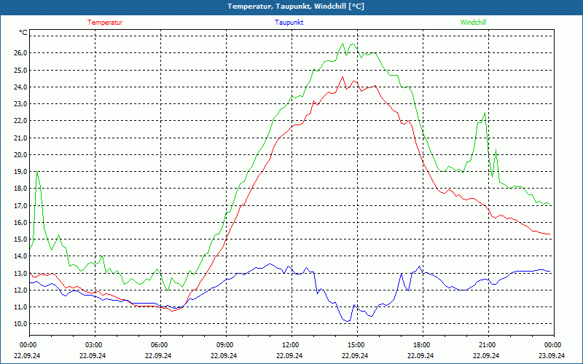
Task: Click the 12:00 time axis label
Action: [x=291, y=344]
